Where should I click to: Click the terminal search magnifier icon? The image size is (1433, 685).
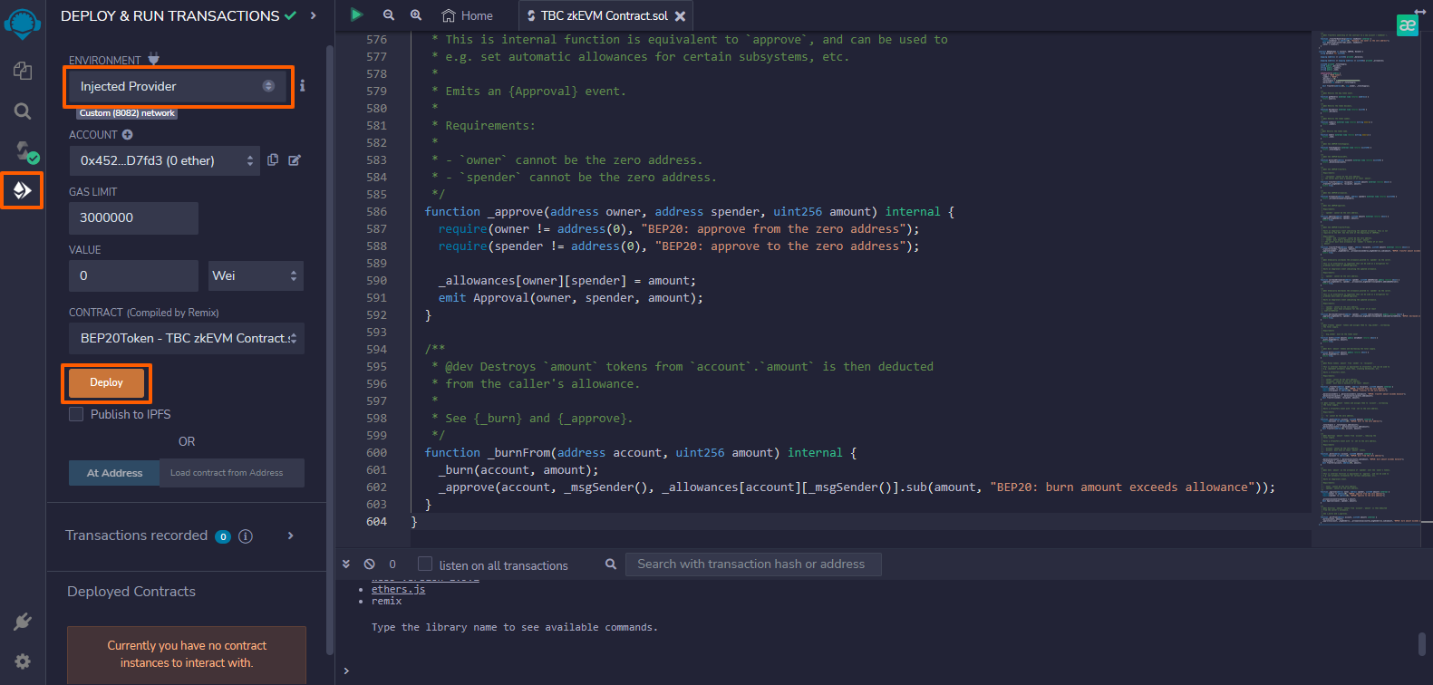[x=611, y=564]
